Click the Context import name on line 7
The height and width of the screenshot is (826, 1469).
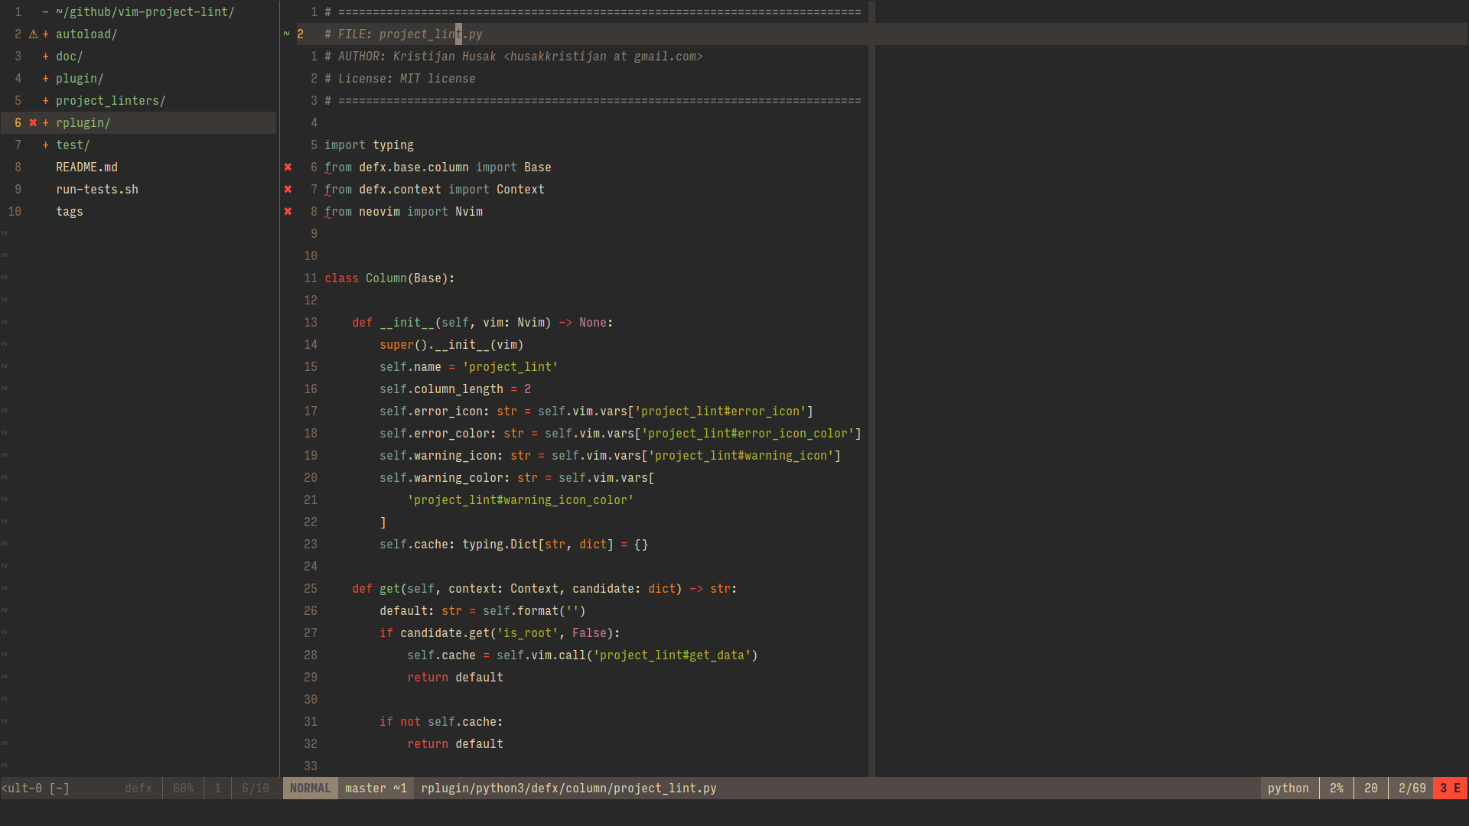pyautogui.click(x=520, y=190)
